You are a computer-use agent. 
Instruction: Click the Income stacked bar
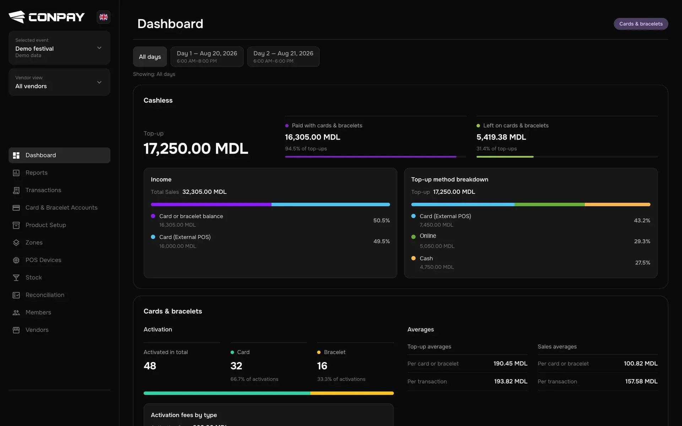pyautogui.click(x=270, y=204)
